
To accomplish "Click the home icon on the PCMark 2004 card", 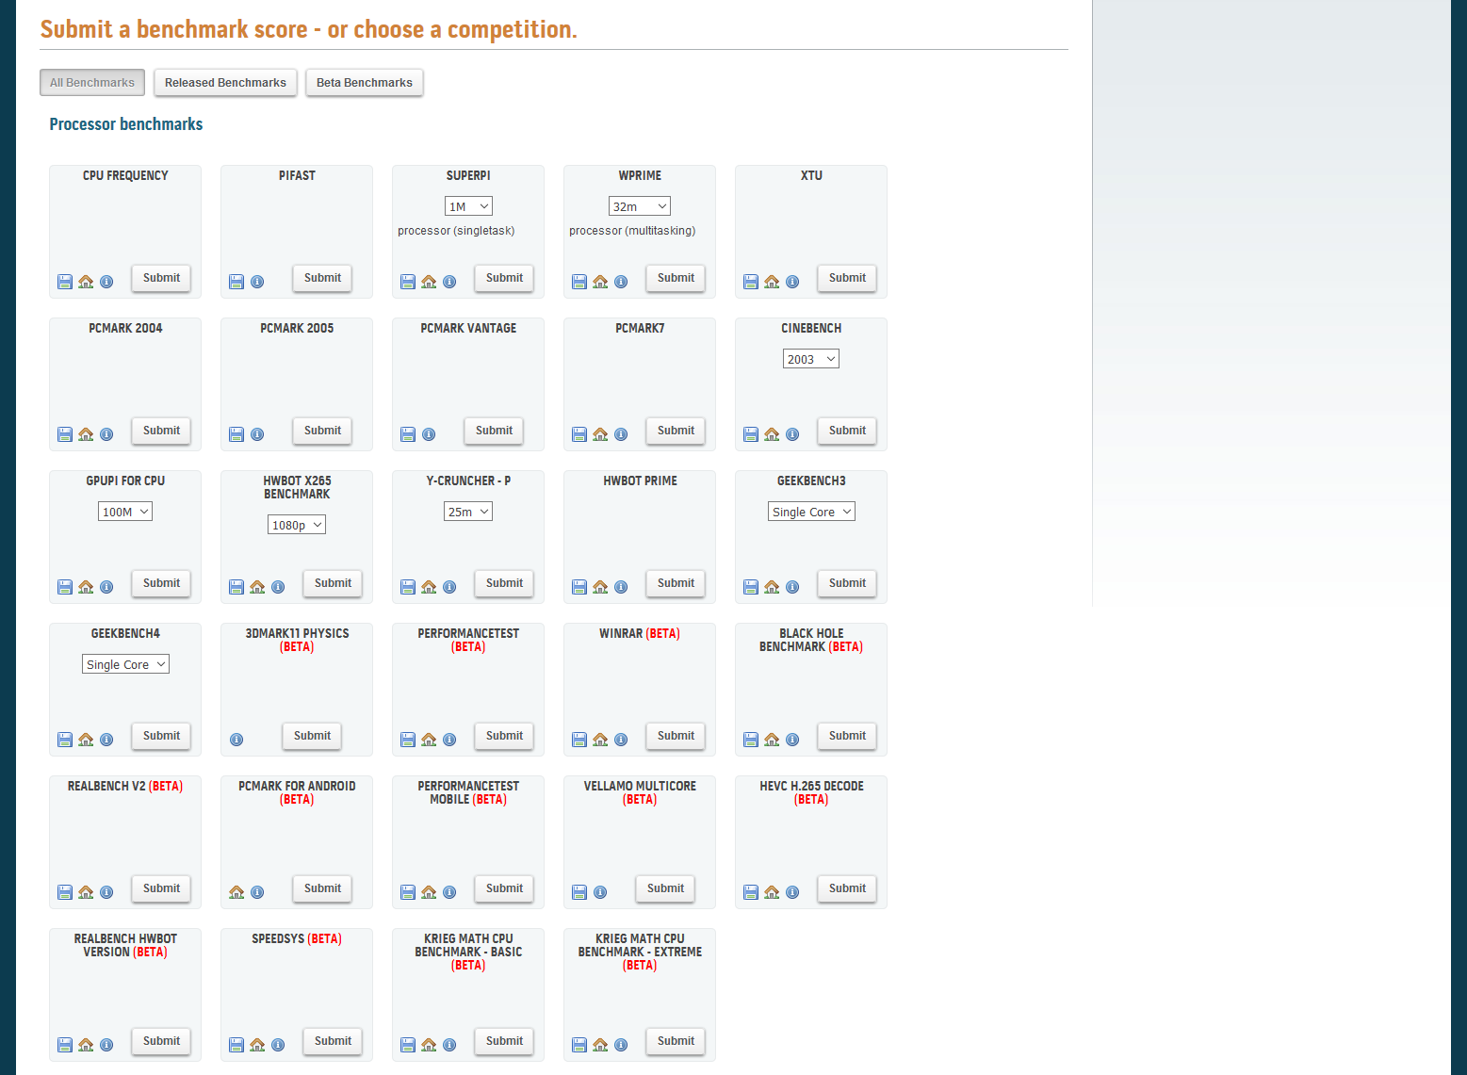I will click(x=86, y=434).
